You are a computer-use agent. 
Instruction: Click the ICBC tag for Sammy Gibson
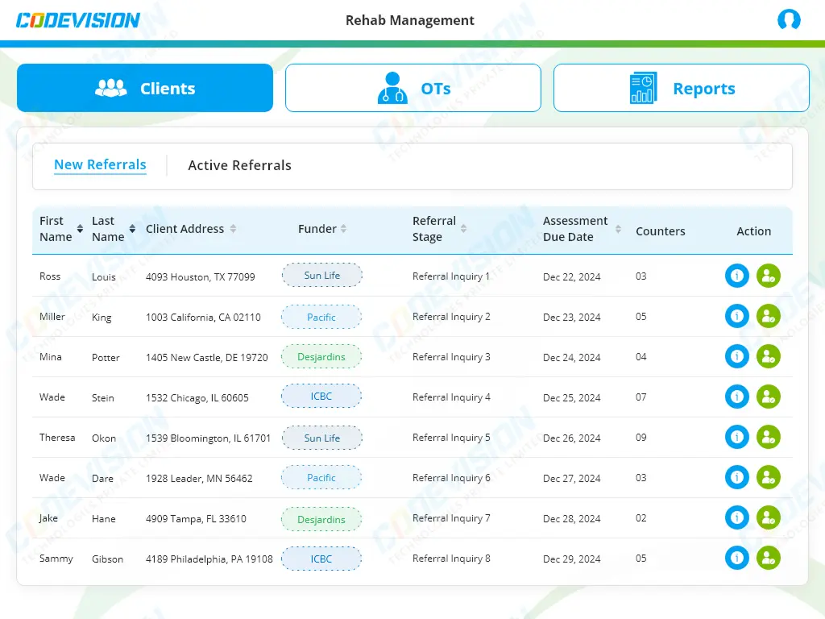(321, 559)
